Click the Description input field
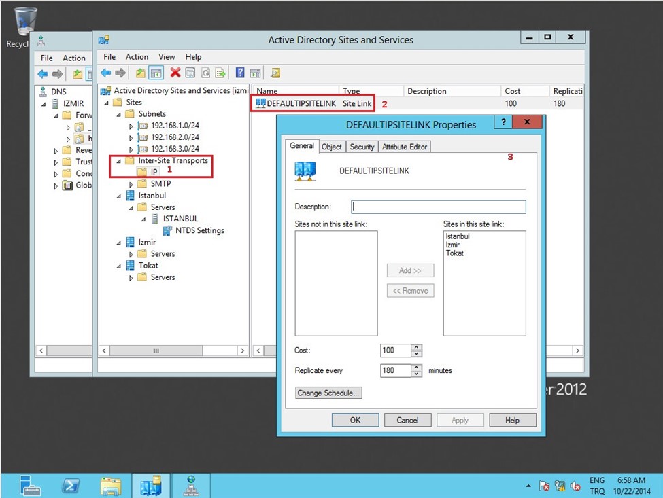This screenshot has height=498, width=663. 439,207
